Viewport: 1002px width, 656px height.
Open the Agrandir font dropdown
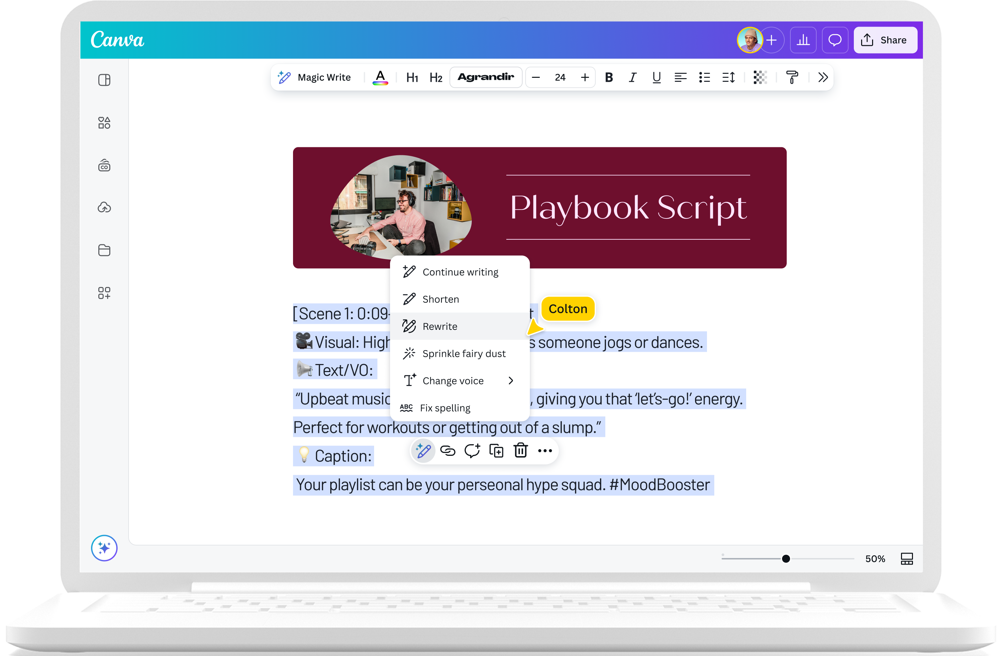[485, 77]
